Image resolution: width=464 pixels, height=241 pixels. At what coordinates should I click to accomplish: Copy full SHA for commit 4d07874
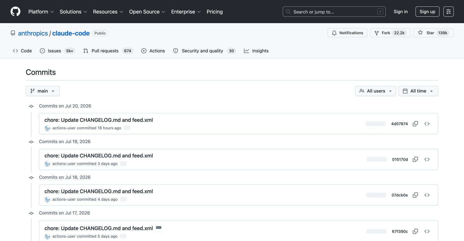pos(415,124)
